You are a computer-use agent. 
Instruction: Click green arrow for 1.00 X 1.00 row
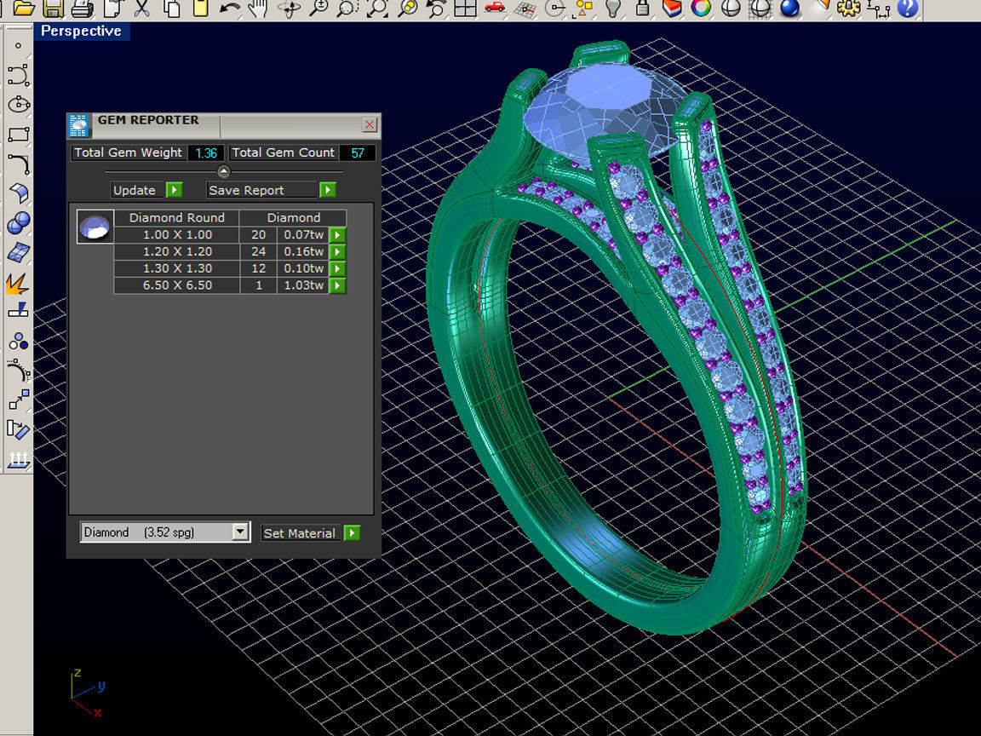tap(337, 235)
